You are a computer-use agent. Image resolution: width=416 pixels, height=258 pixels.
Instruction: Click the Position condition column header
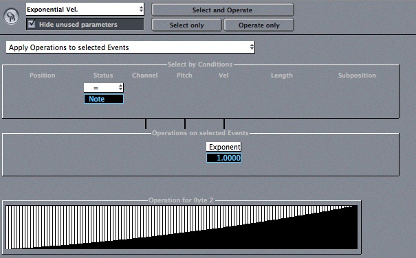[x=43, y=75]
